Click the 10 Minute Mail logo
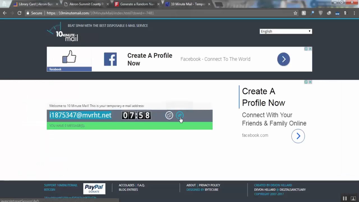This screenshot has width=359, height=202. coord(63,33)
